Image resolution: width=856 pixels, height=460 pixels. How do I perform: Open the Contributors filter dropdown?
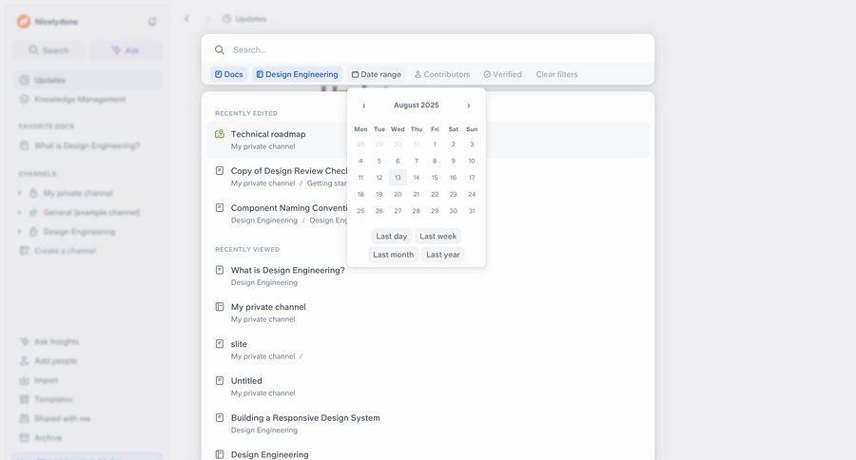point(442,74)
